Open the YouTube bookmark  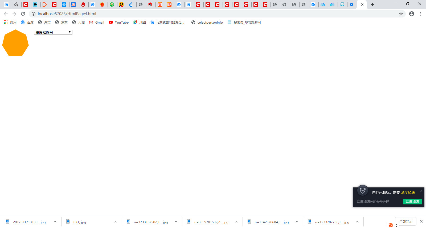[x=118, y=22]
